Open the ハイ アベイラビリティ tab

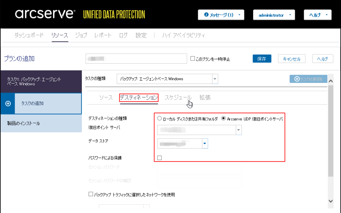click(184, 35)
